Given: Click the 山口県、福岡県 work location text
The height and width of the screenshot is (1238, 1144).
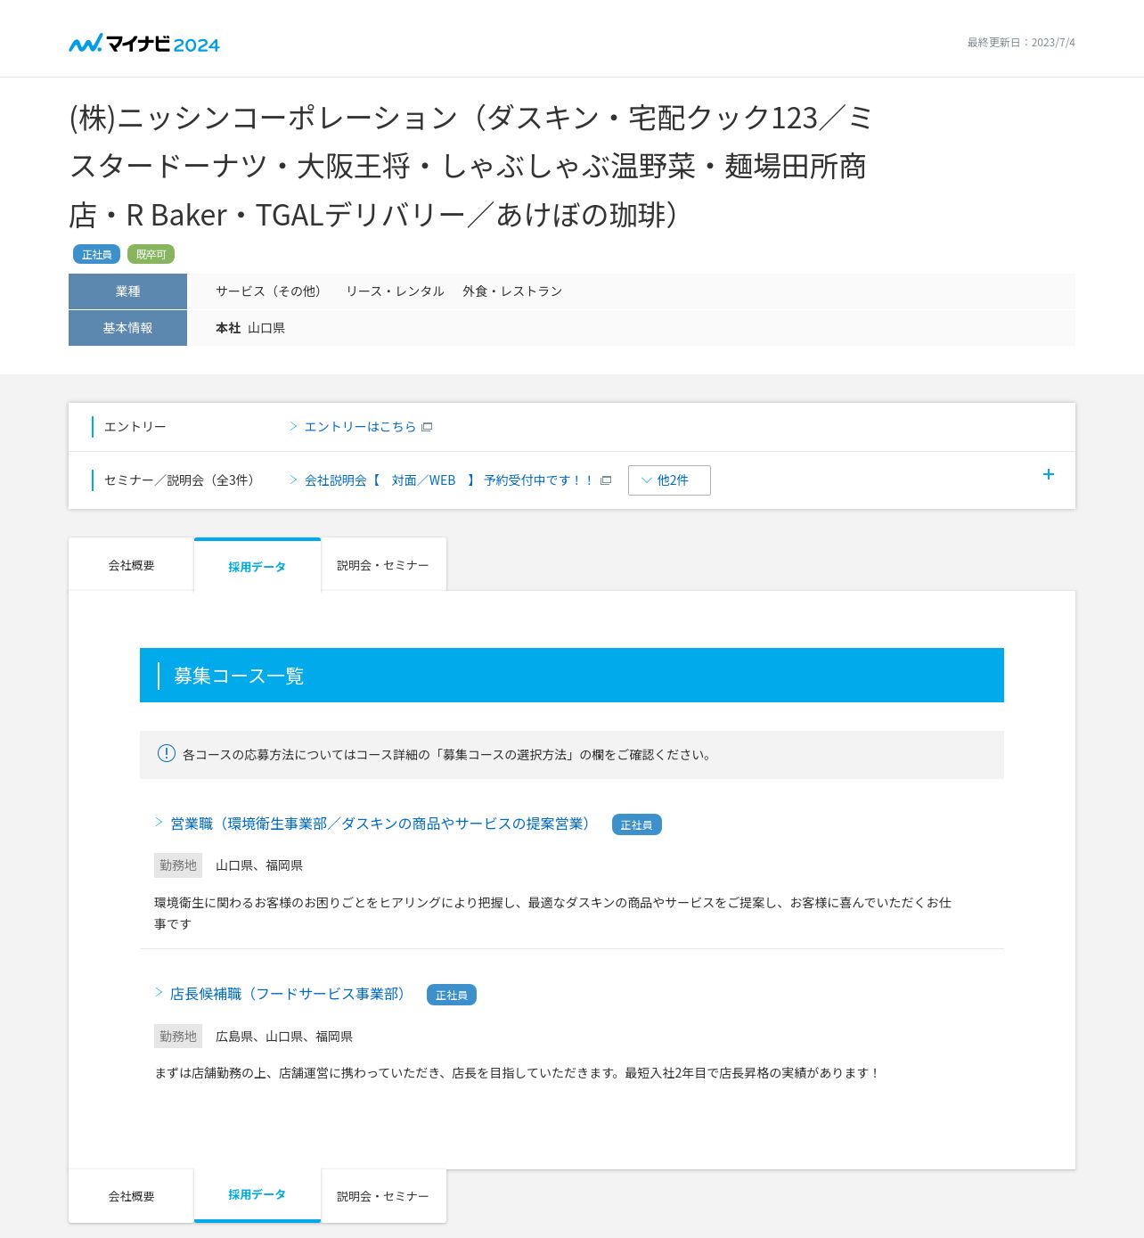Looking at the screenshot, I should pos(259,865).
